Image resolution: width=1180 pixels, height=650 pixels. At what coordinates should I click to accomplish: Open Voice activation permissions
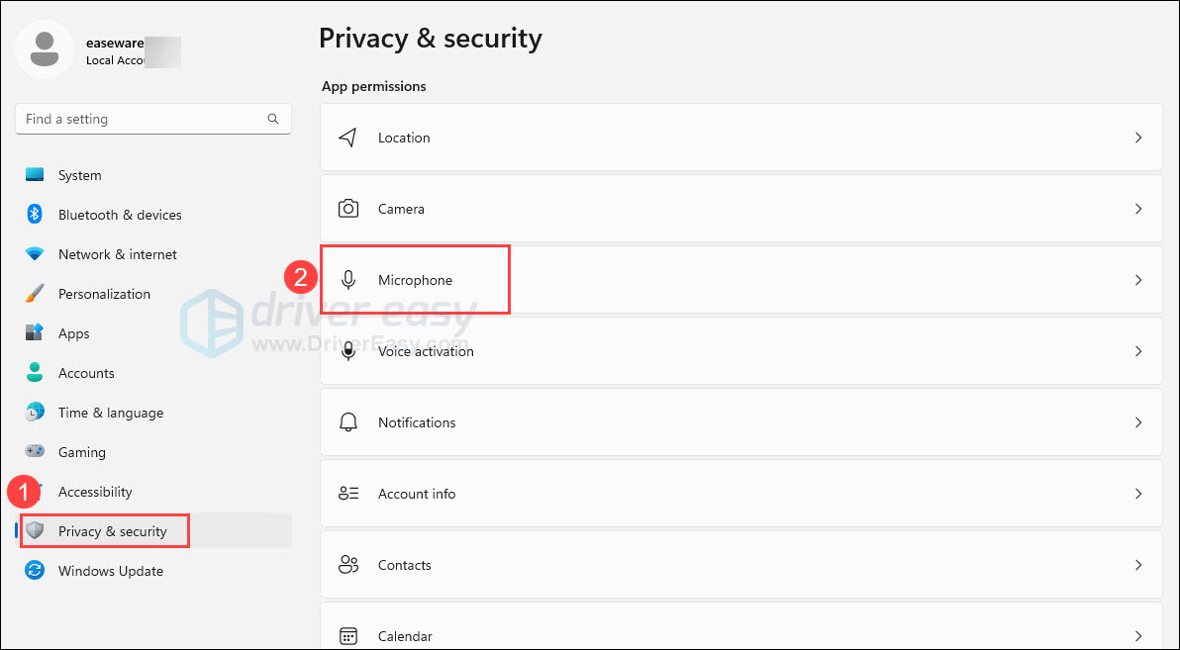click(426, 351)
